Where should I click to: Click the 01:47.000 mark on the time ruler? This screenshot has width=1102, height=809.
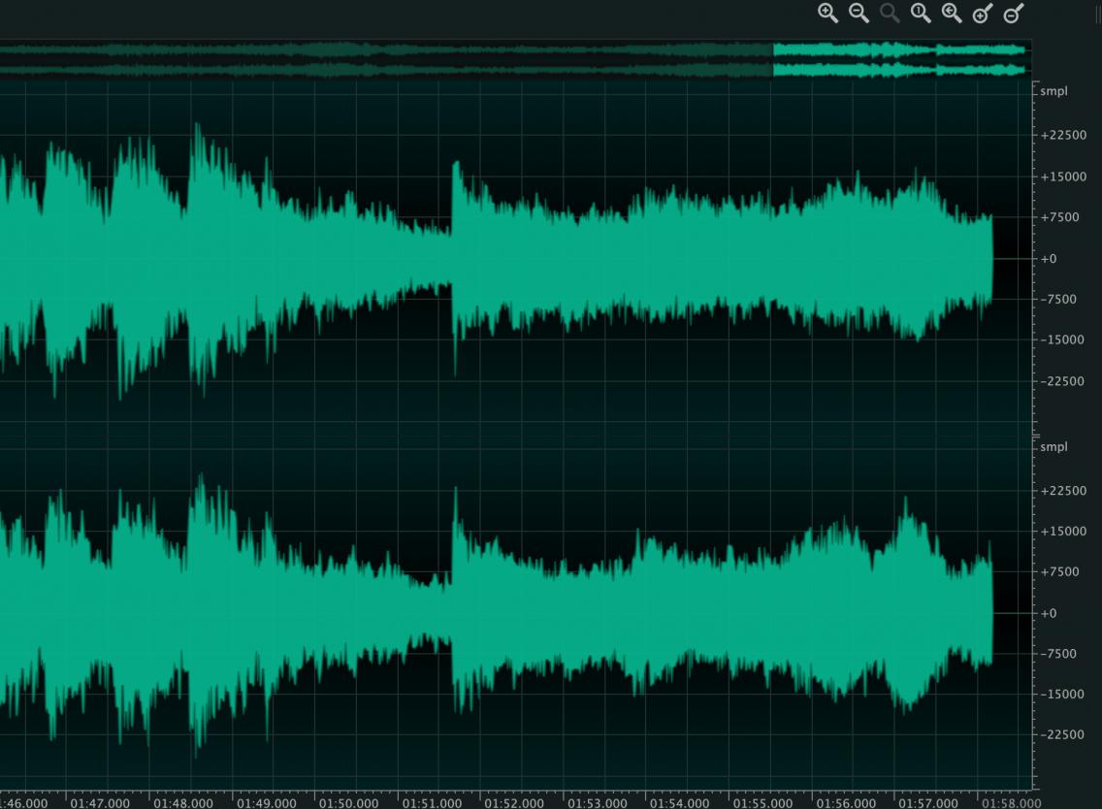(101, 802)
